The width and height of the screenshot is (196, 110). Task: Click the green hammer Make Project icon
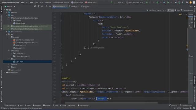click(111, 2)
